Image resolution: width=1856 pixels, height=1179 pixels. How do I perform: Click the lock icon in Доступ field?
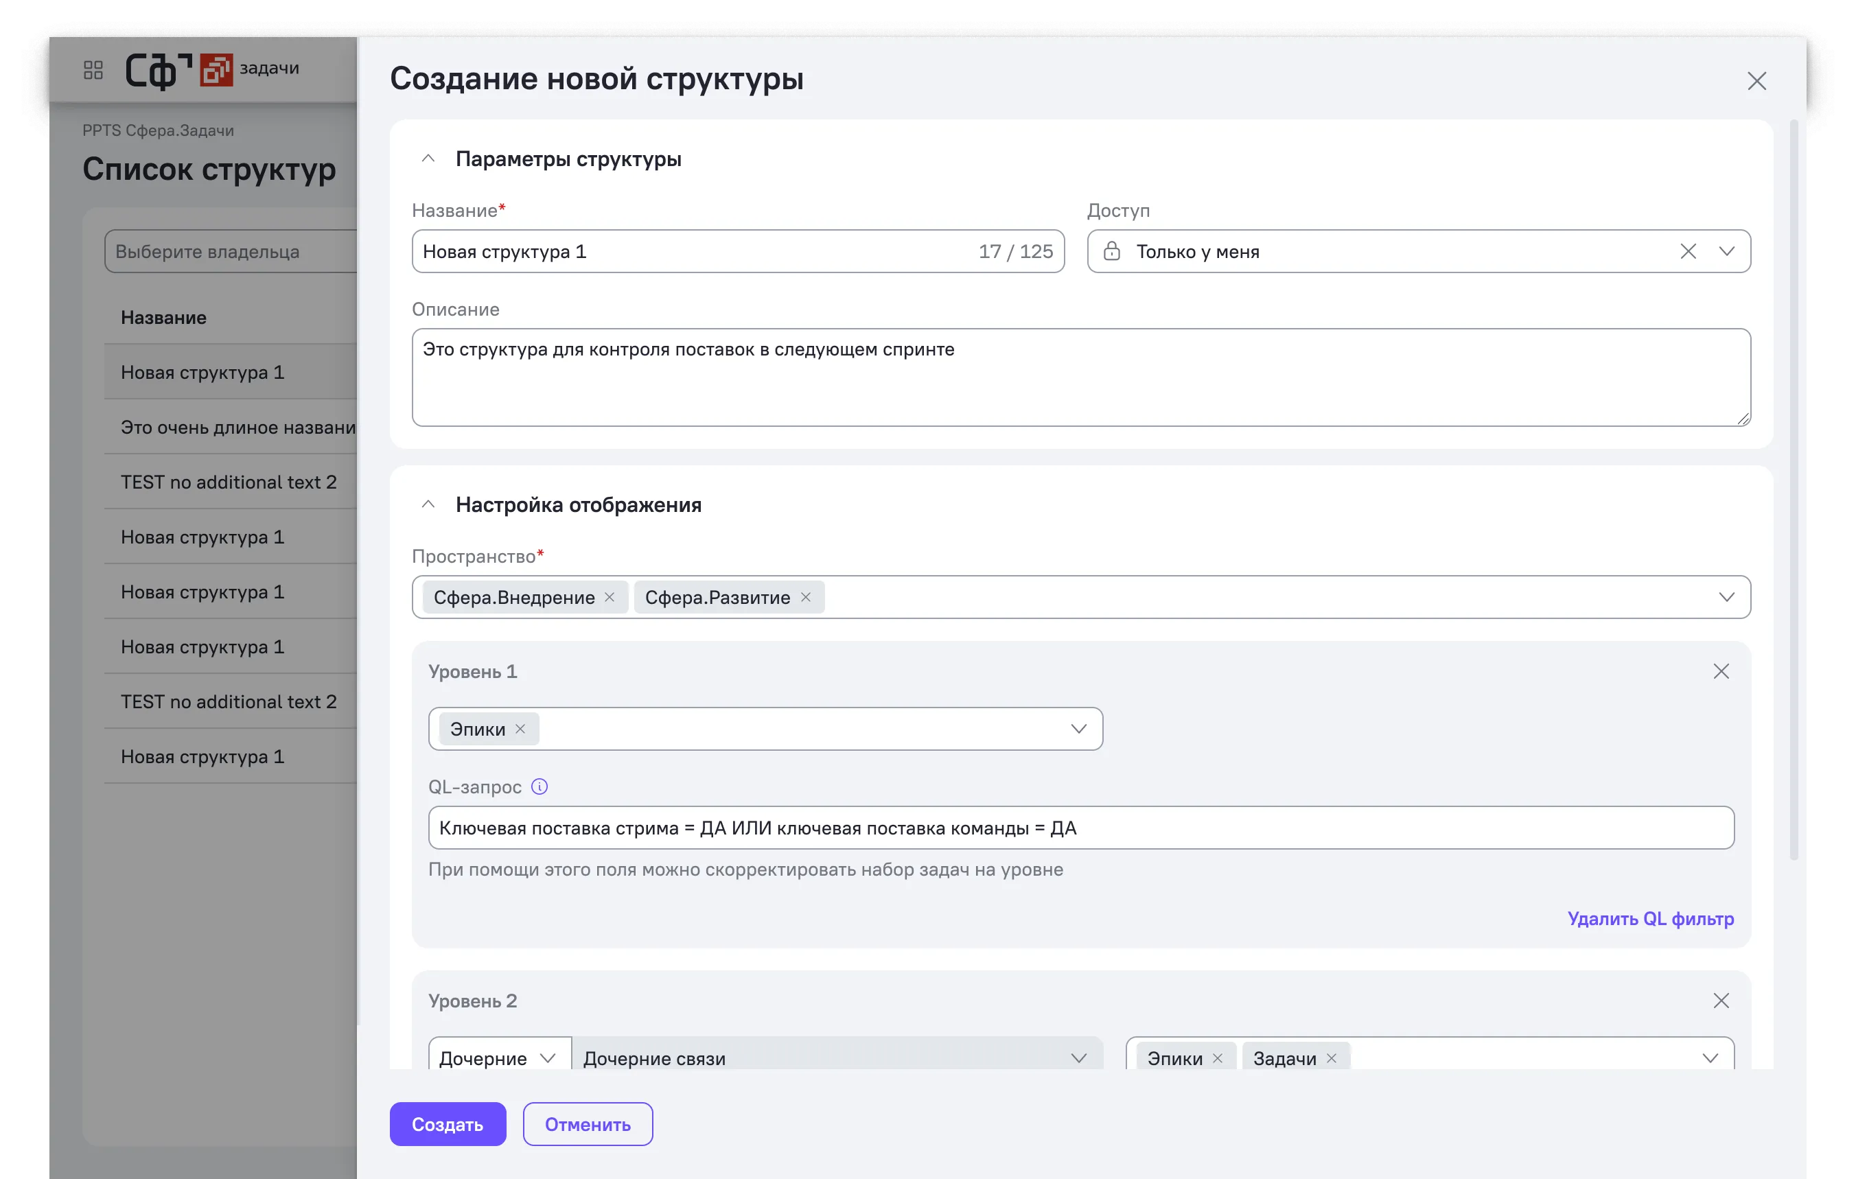click(x=1111, y=251)
